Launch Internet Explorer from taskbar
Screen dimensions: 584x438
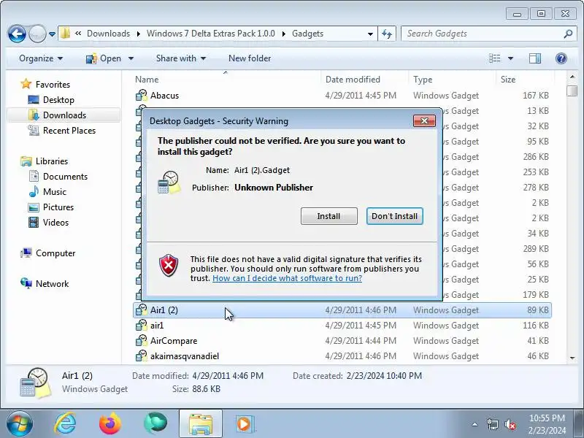point(65,423)
